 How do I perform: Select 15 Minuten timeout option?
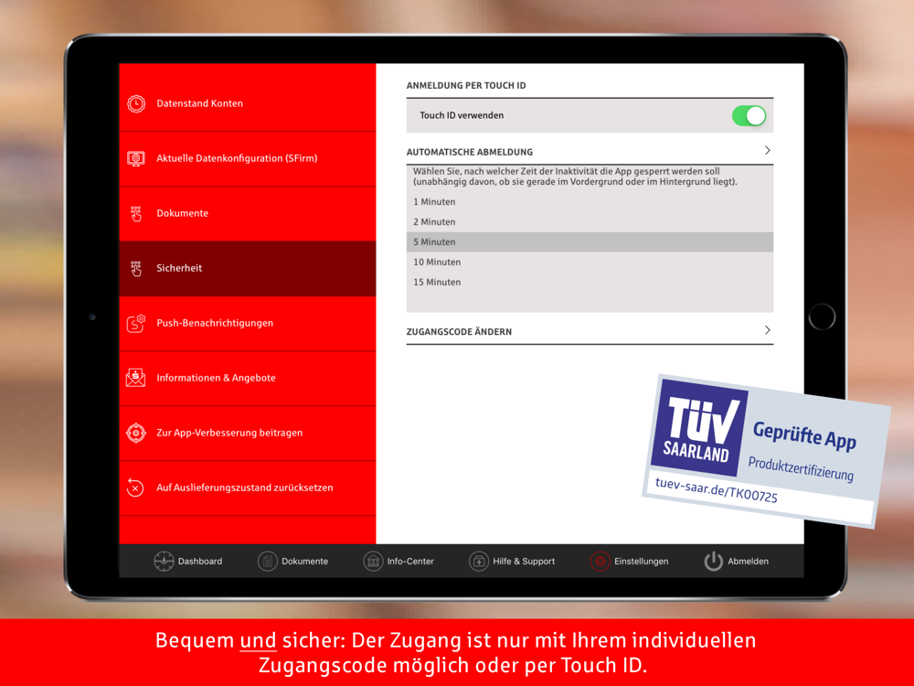pyautogui.click(x=590, y=282)
